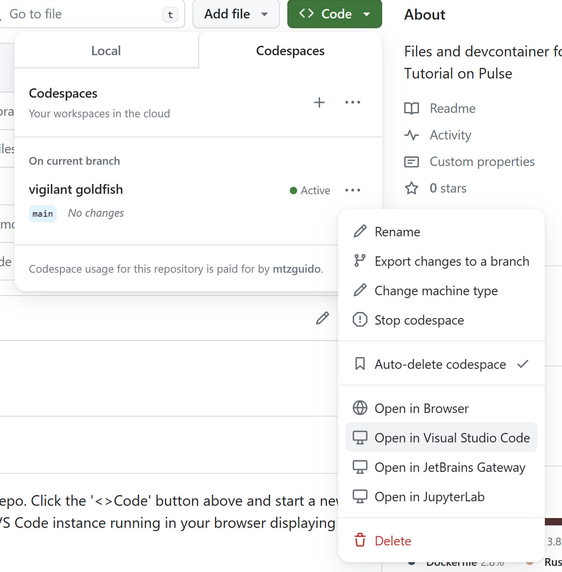
Task: Open the Activity link in About
Action: 450,135
